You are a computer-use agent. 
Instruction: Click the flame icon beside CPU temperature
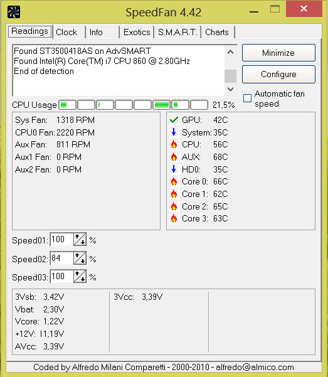click(x=174, y=144)
